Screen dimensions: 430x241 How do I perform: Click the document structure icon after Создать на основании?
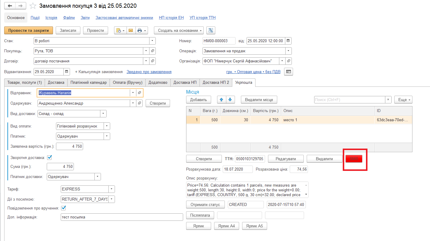point(211,30)
